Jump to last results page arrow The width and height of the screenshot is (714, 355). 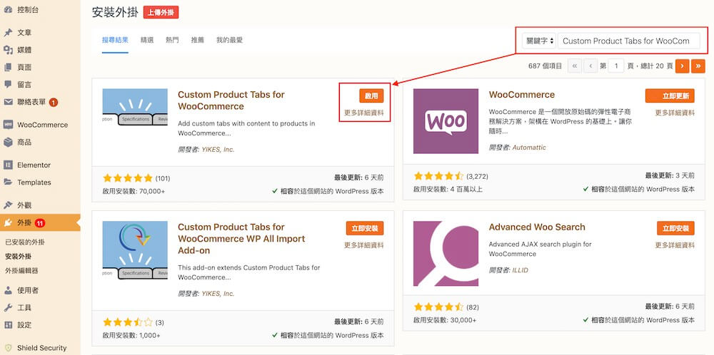[698, 66]
